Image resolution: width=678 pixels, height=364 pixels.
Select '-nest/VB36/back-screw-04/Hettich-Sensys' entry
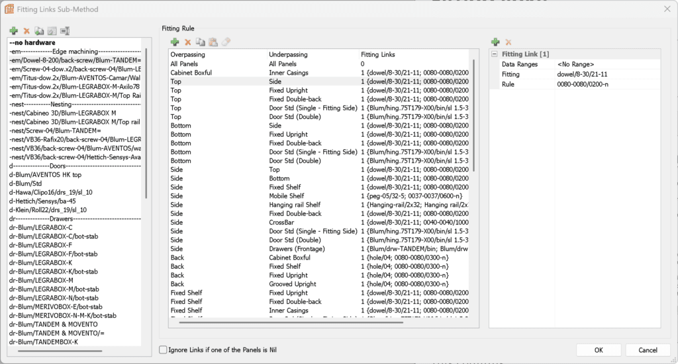pyautogui.click(x=74, y=157)
